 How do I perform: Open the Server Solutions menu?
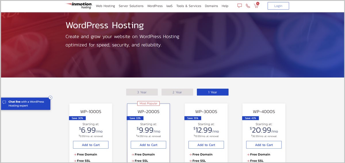[x=131, y=6]
